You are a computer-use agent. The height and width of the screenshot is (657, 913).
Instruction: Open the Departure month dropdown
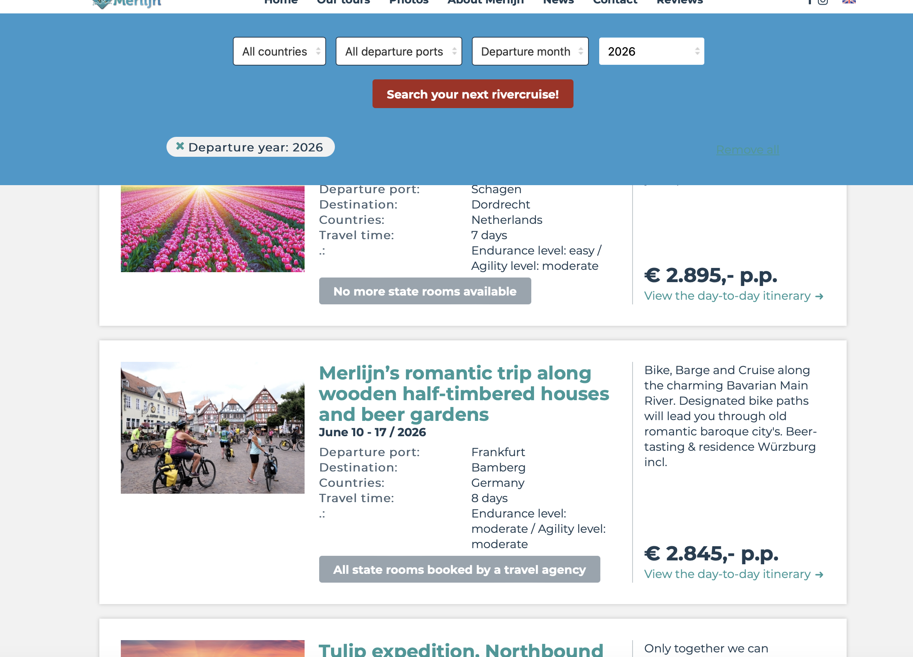pos(530,51)
